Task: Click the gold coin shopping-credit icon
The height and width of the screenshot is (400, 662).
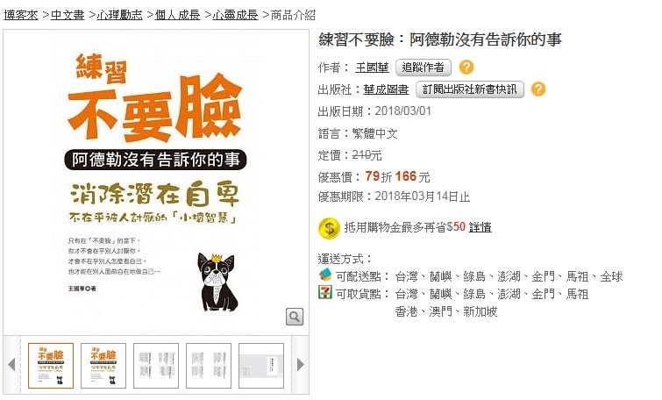Action: pyautogui.click(x=329, y=229)
